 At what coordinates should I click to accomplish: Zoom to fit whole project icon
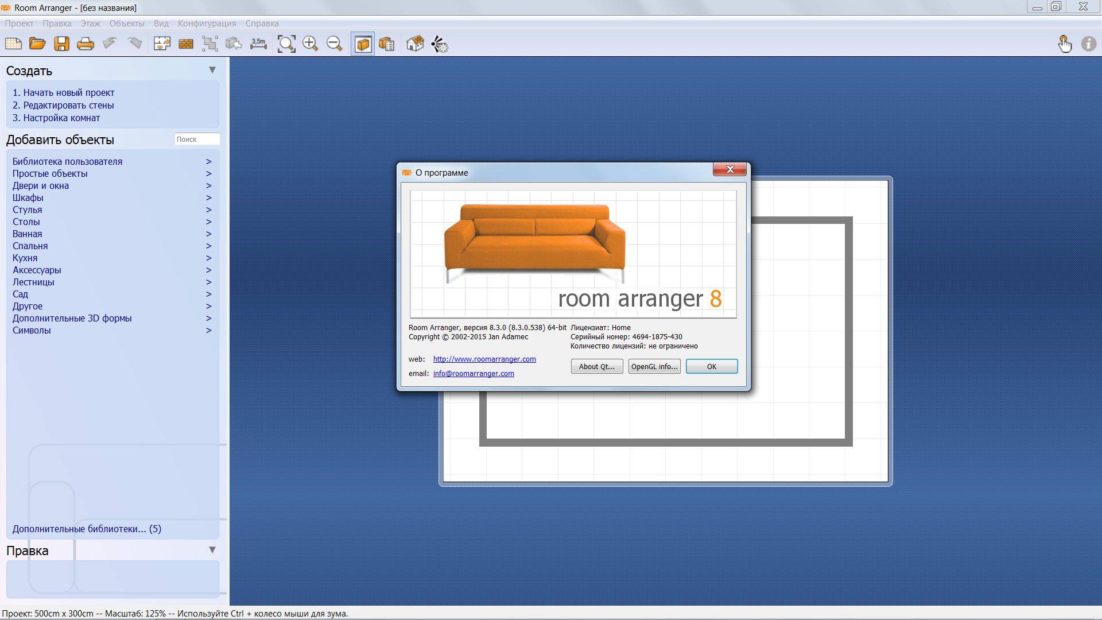286,44
